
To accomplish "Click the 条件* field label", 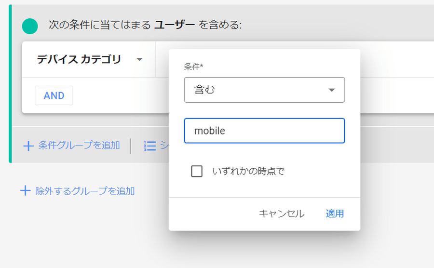I will pyautogui.click(x=193, y=67).
